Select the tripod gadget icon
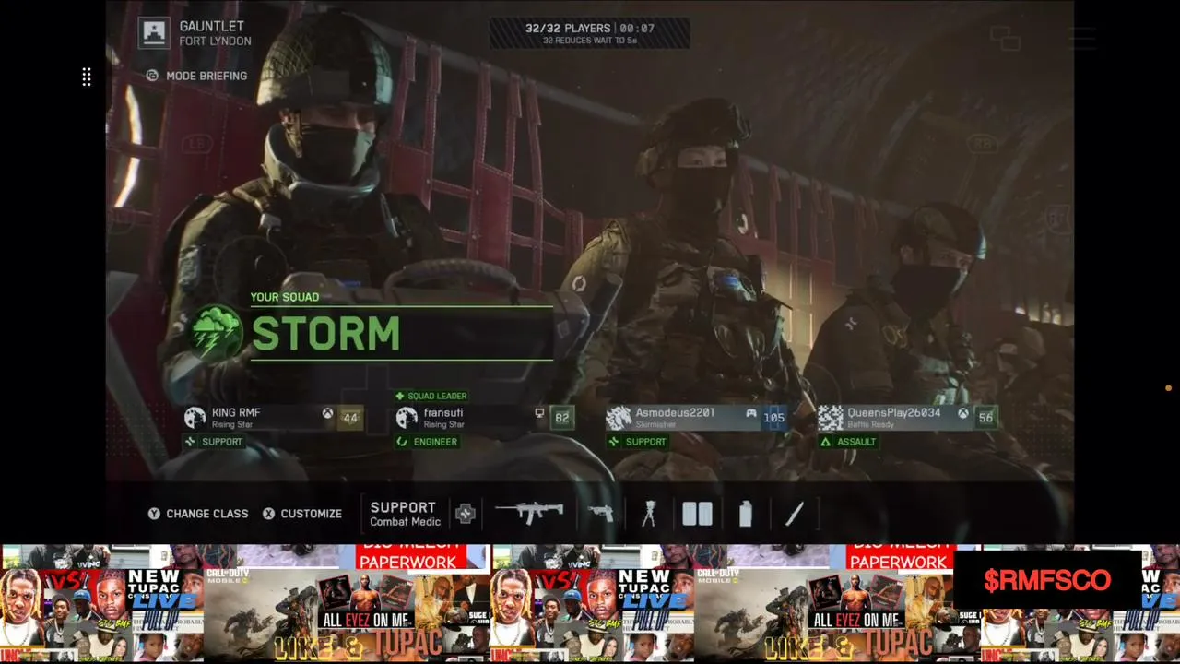 (649, 514)
